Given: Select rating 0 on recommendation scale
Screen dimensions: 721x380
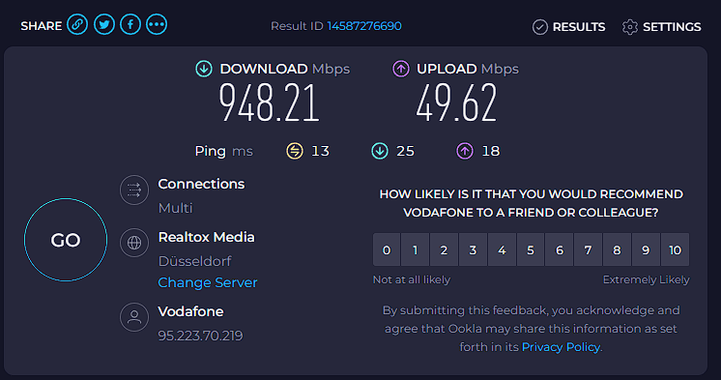Looking at the screenshot, I should tap(387, 249).
